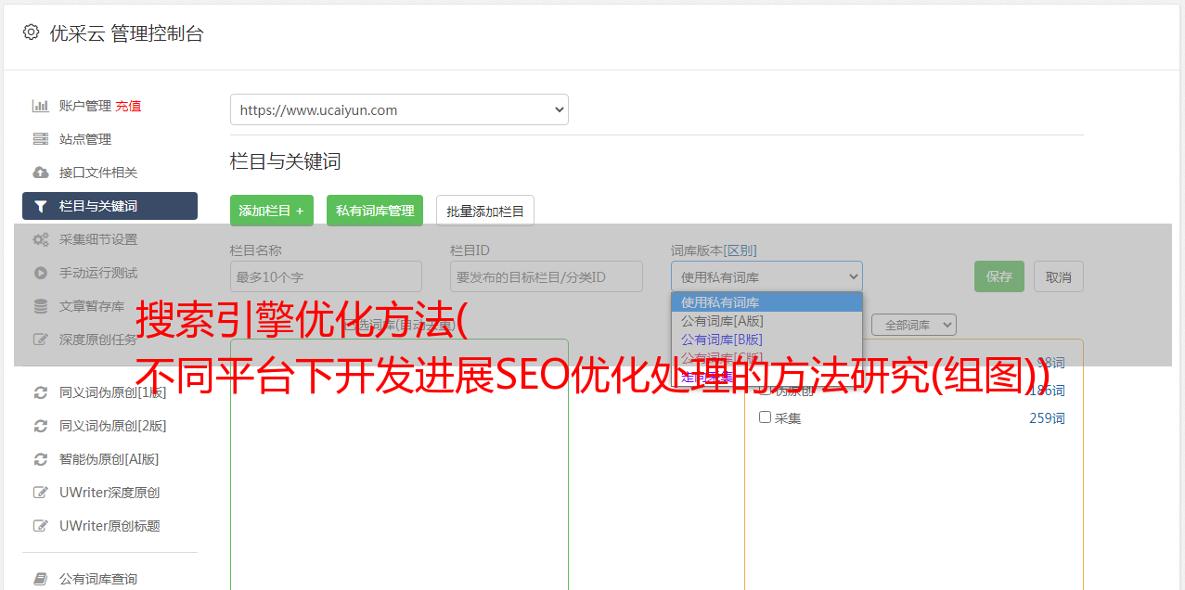The width and height of the screenshot is (1185, 590).
Task: Click the cloud upload icon for 接口文件相关
Action: [40, 173]
